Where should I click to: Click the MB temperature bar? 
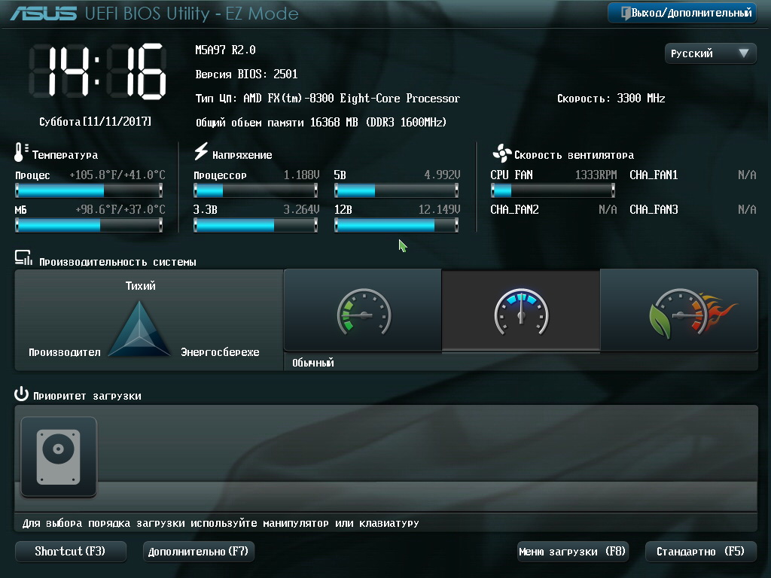89,225
